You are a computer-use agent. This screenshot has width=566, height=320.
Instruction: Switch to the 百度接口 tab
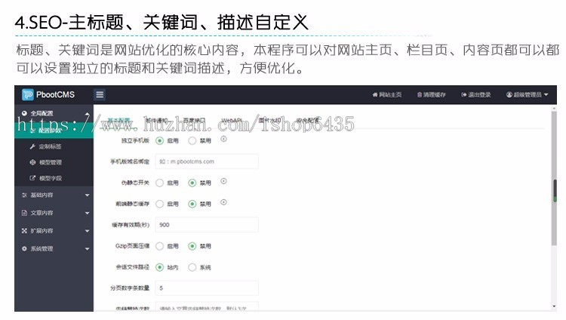pos(194,120)
